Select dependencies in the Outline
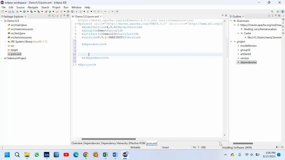 (x=248, y=62)
